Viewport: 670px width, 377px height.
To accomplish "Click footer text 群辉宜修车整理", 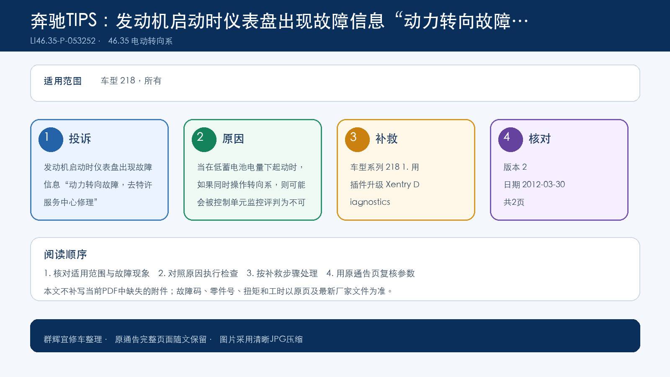I will 73,339.
